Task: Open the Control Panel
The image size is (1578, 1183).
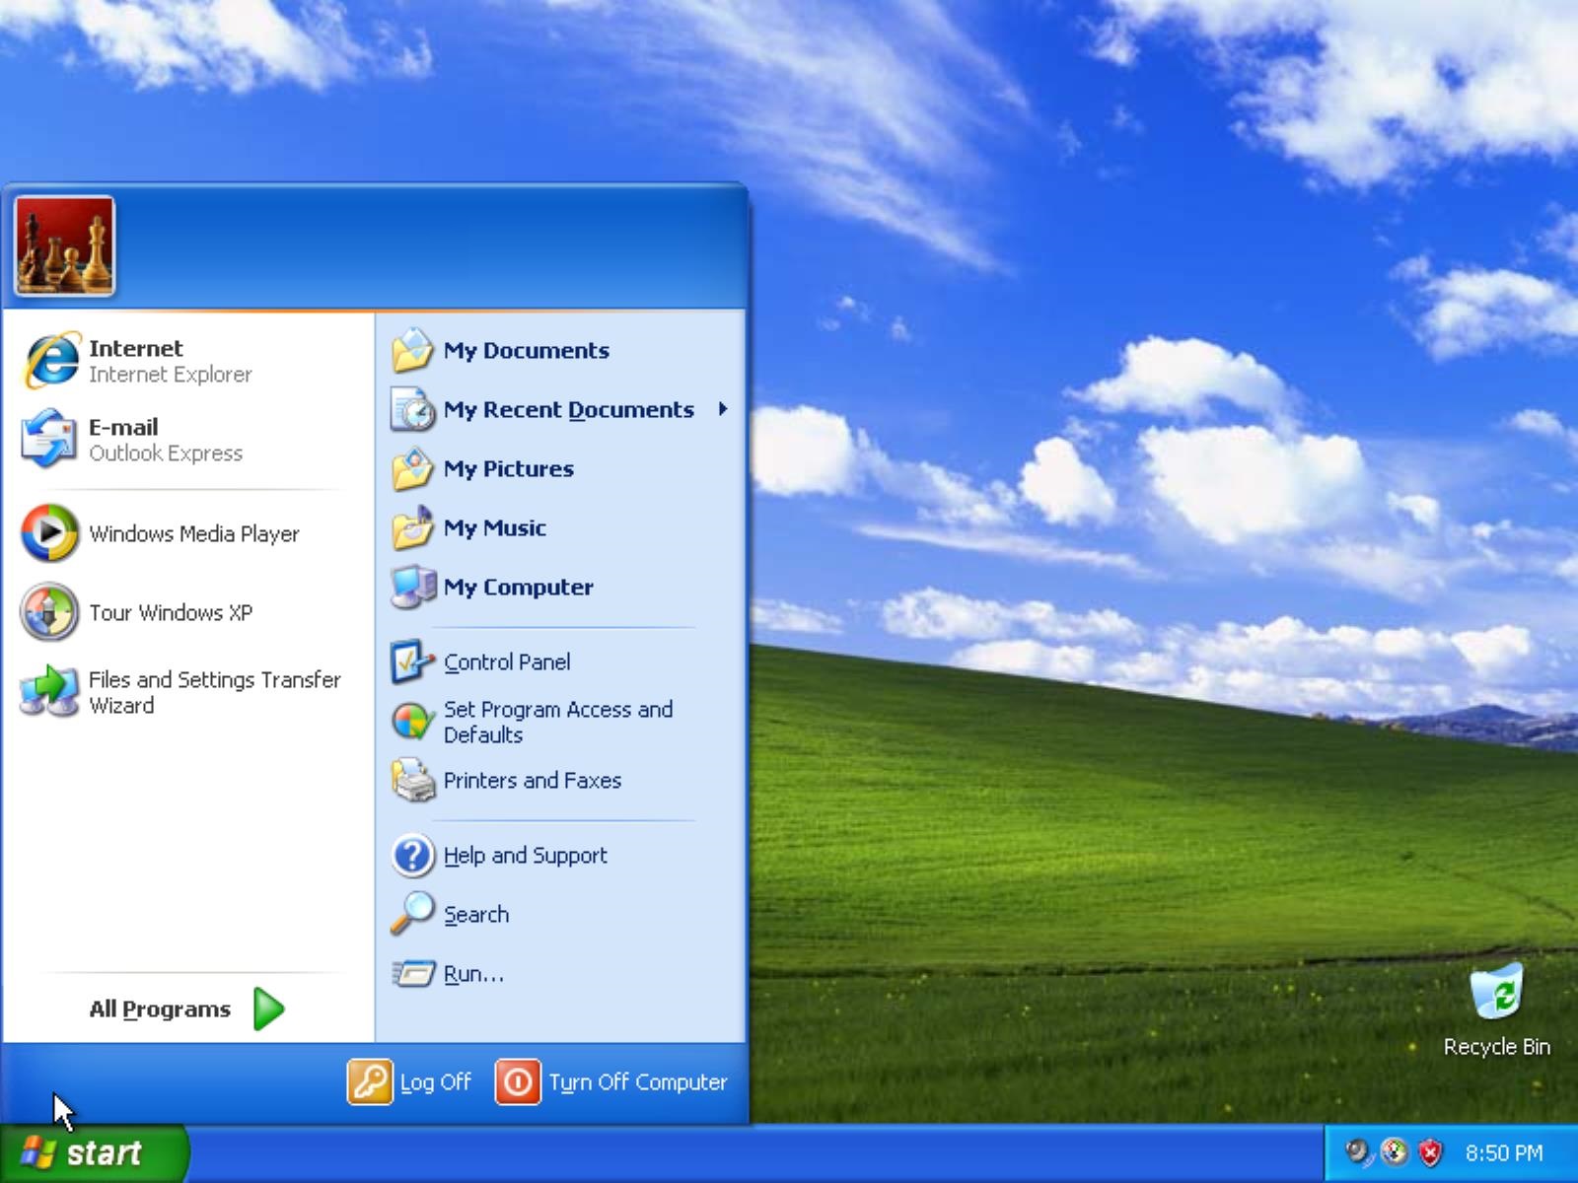Action: (506, 661)
